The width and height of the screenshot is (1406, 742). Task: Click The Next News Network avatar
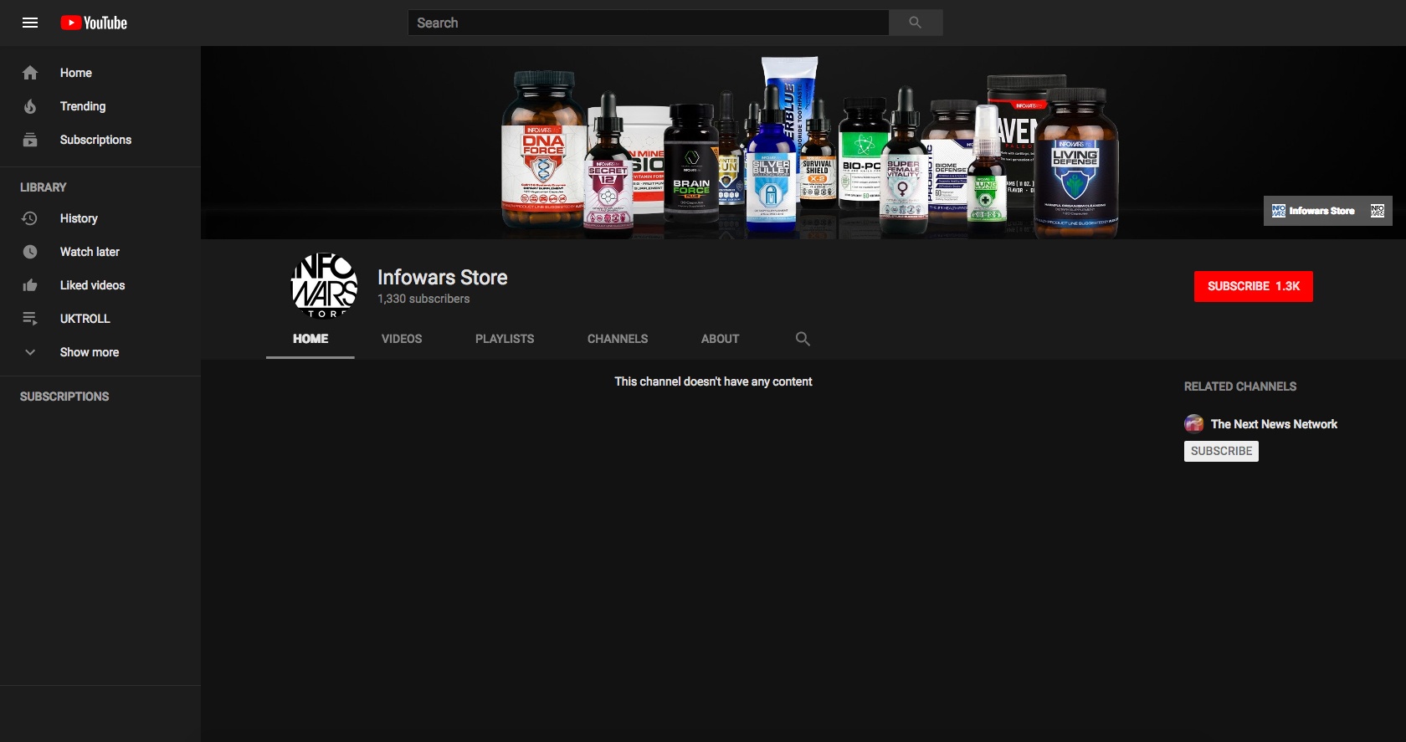1194,424
